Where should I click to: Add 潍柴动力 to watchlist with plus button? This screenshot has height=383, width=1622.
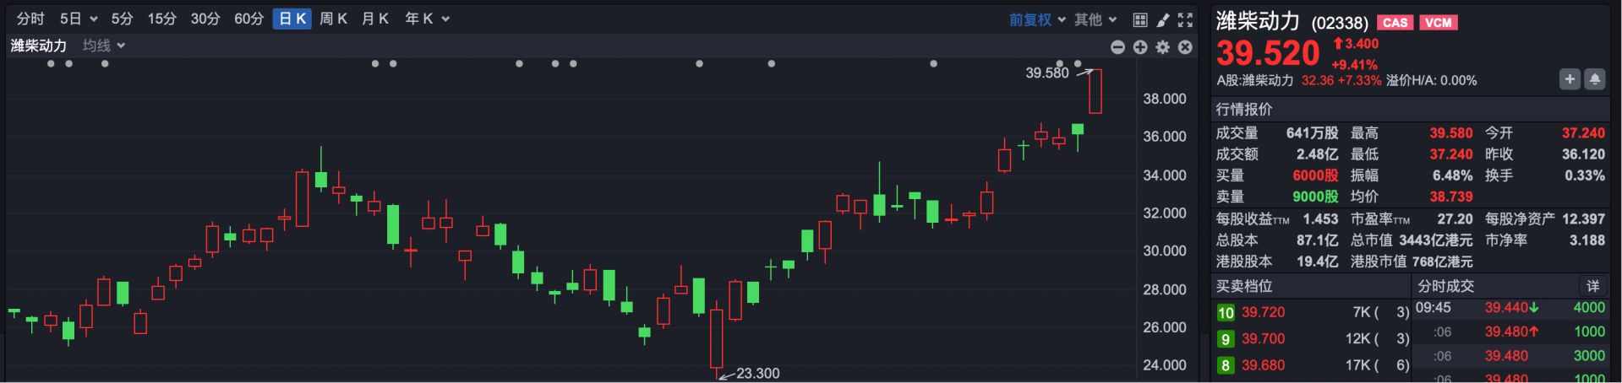(x=1570, y=79)
